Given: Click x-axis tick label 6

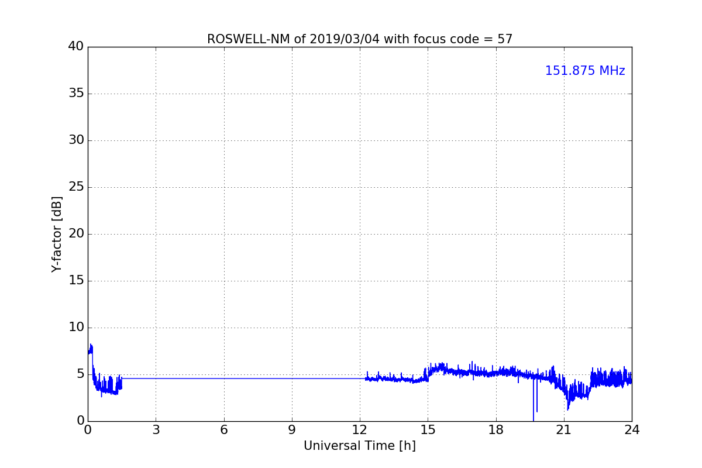Looking at the screenshot, I should 223,430.
